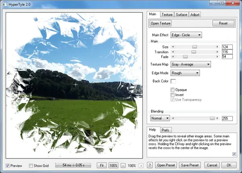Toggle the Preview checkbox
Screen dimensions: 242x173
click(7, 166)
